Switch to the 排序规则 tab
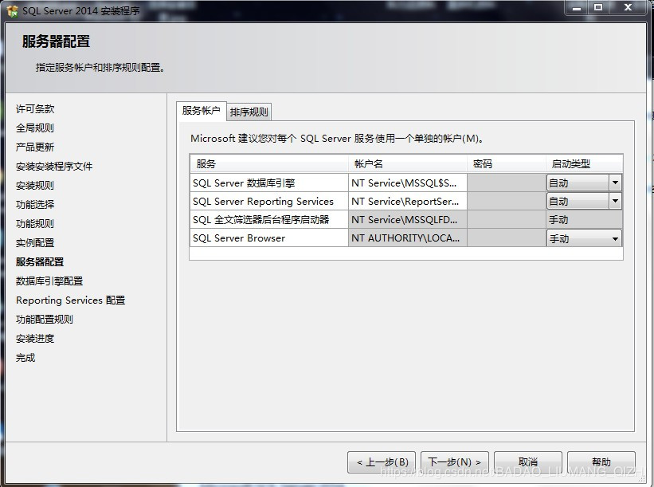 click(249, 112)
